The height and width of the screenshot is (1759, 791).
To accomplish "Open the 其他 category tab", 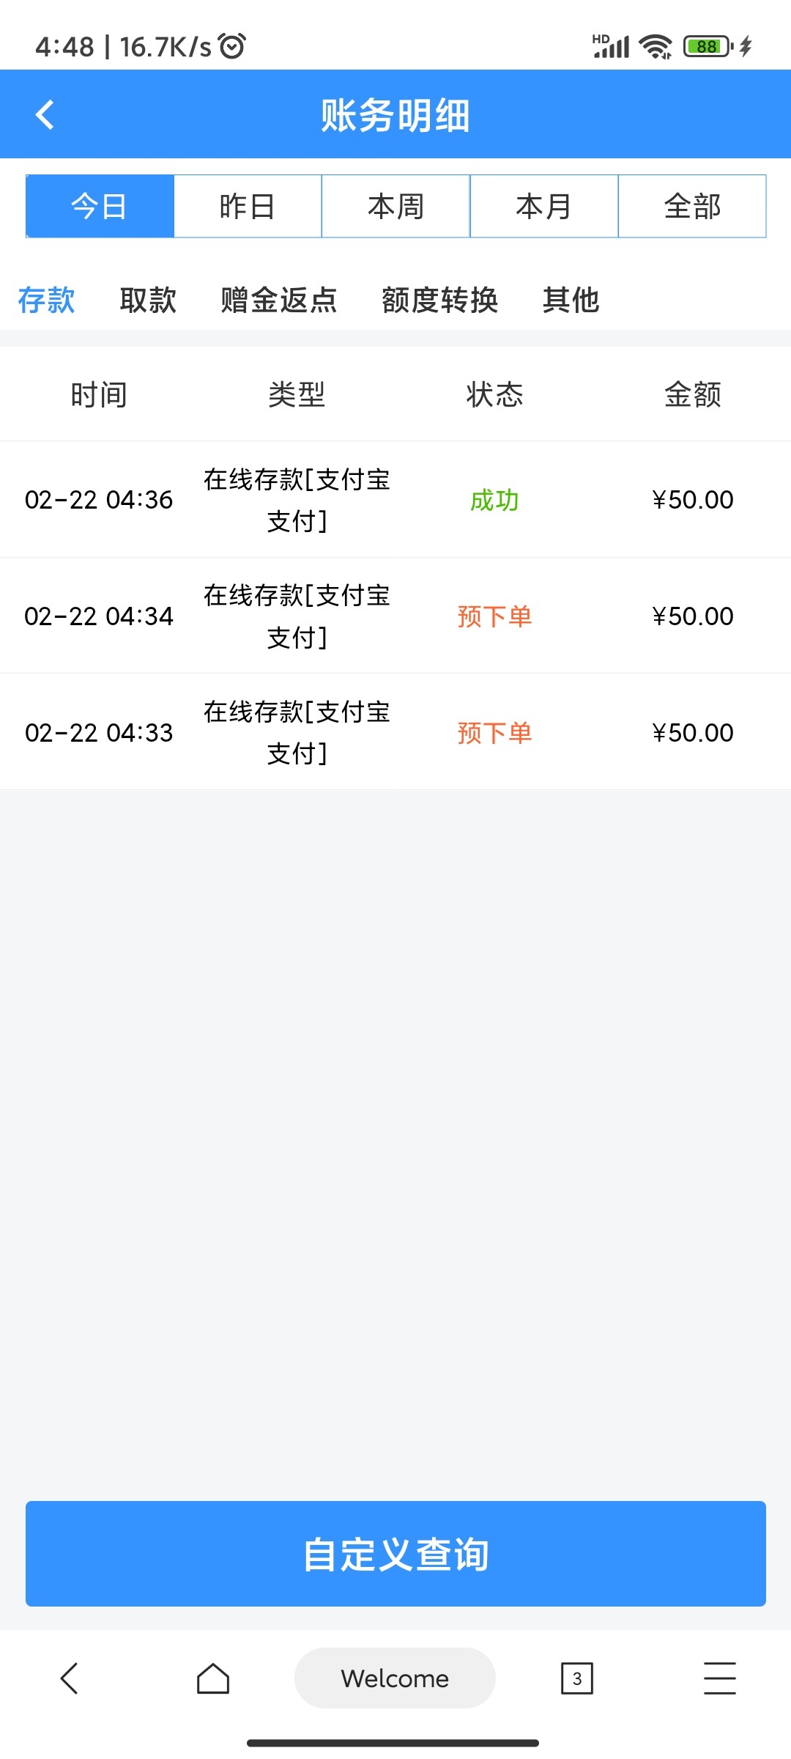I will [571, 300].
